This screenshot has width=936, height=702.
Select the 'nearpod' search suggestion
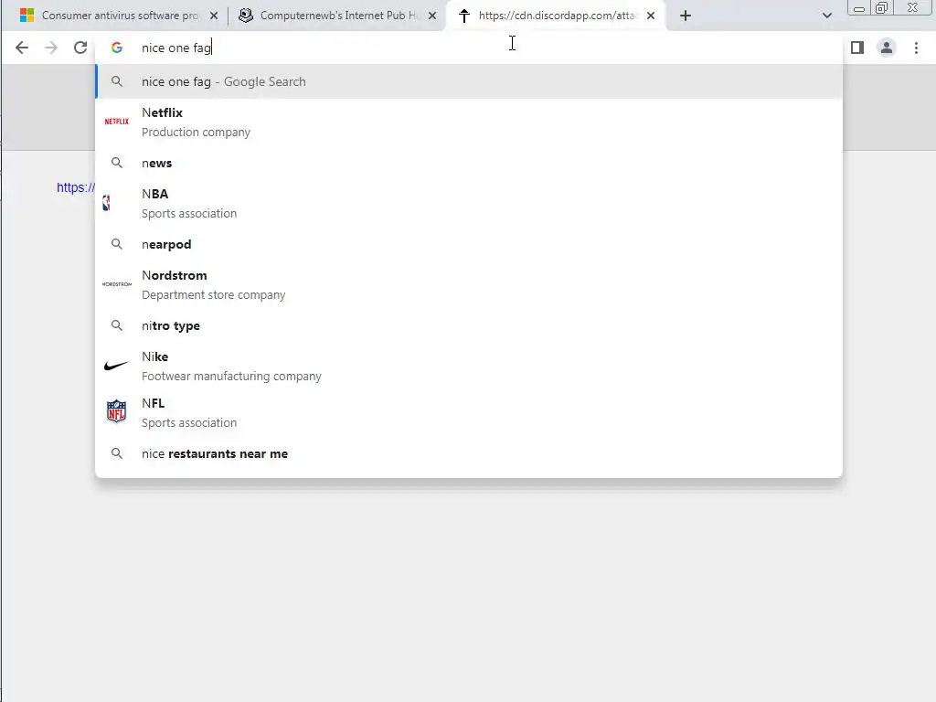coord(469,244)
